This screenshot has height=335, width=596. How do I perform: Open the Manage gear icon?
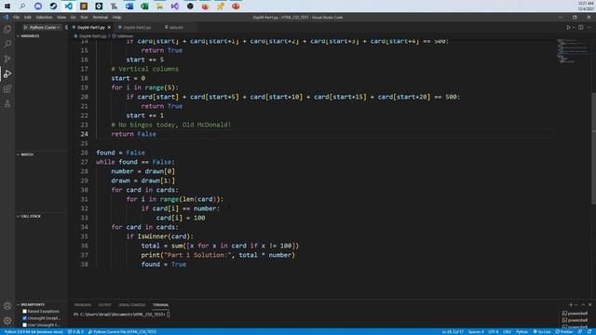pos(7,320)
